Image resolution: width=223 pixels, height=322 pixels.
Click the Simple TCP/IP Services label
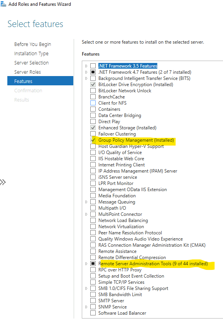coord(121,282)
